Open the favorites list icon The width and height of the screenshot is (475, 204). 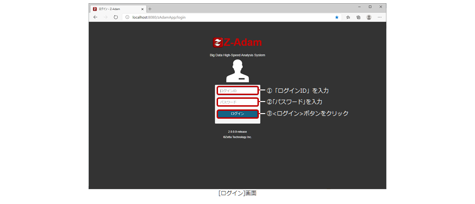tap(348, 17)
